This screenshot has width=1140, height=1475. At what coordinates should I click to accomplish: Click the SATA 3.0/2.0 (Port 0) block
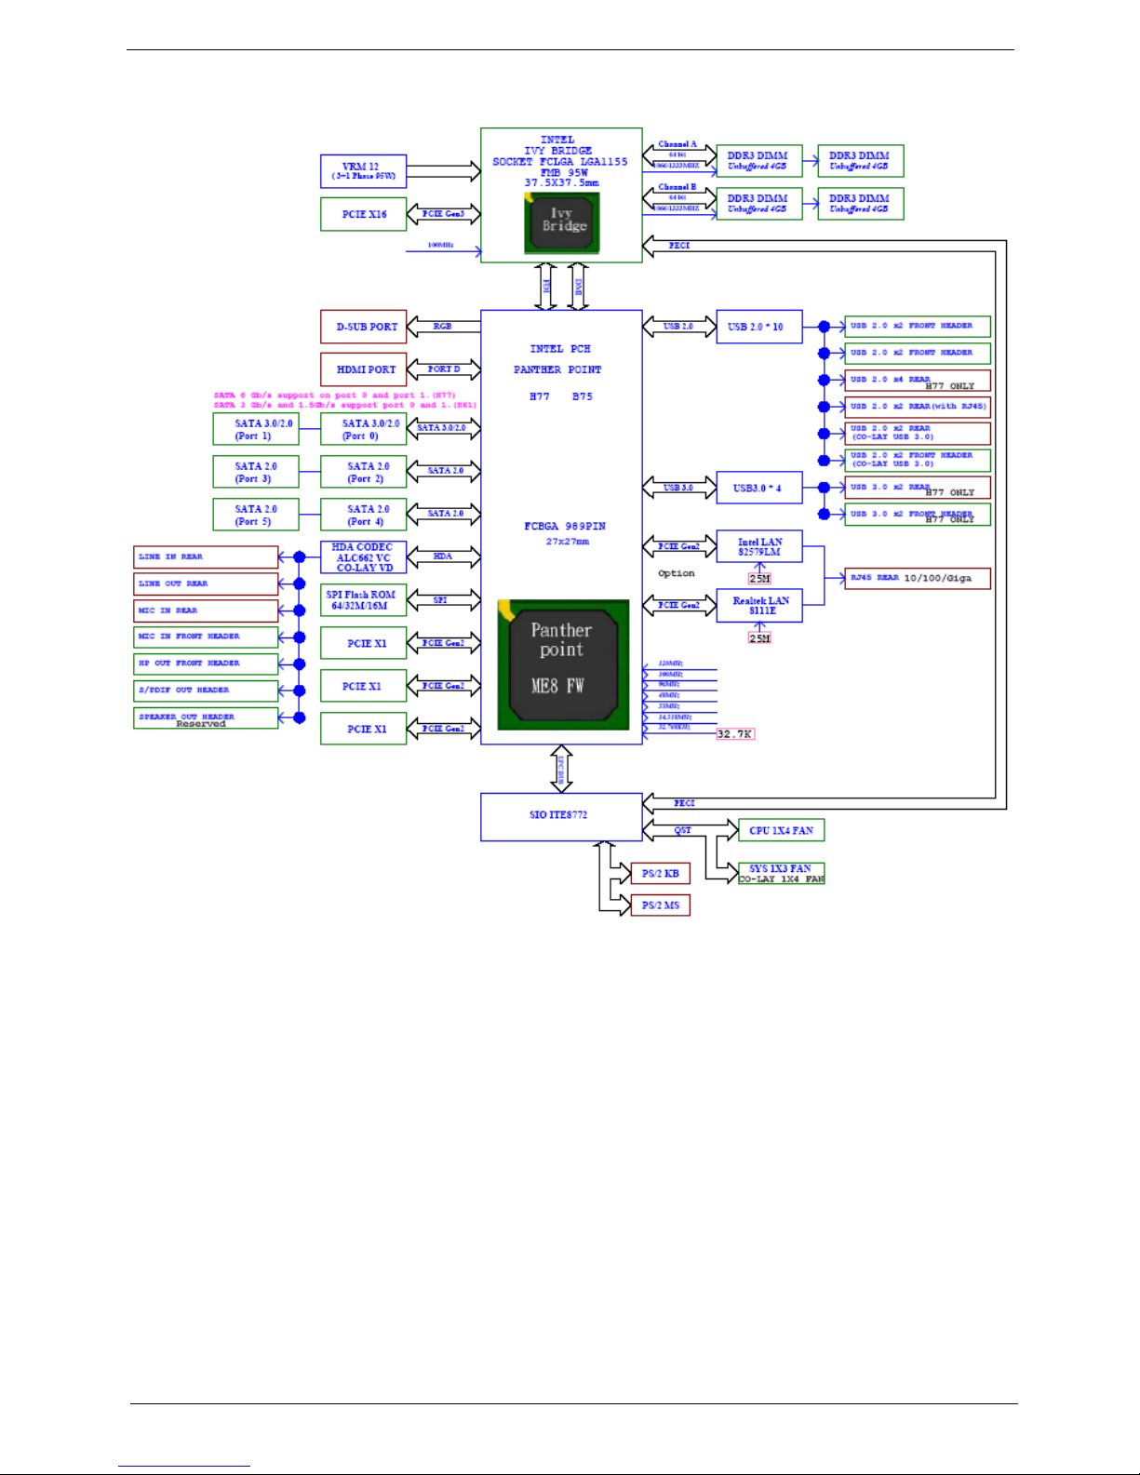pos(363,429)
